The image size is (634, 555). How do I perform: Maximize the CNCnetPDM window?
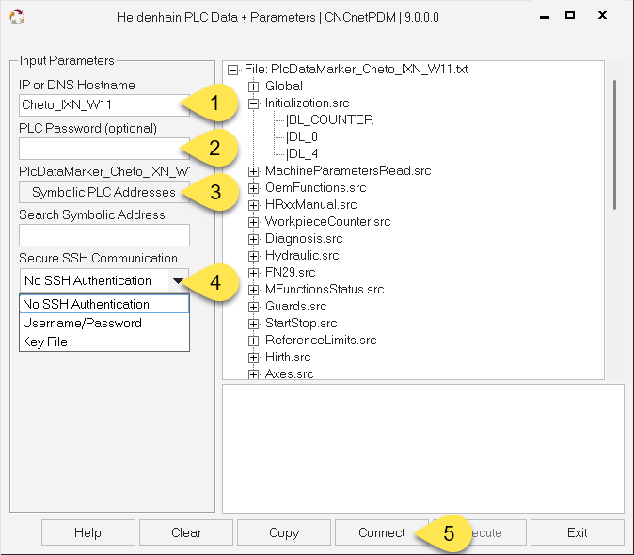pos(570,15)
